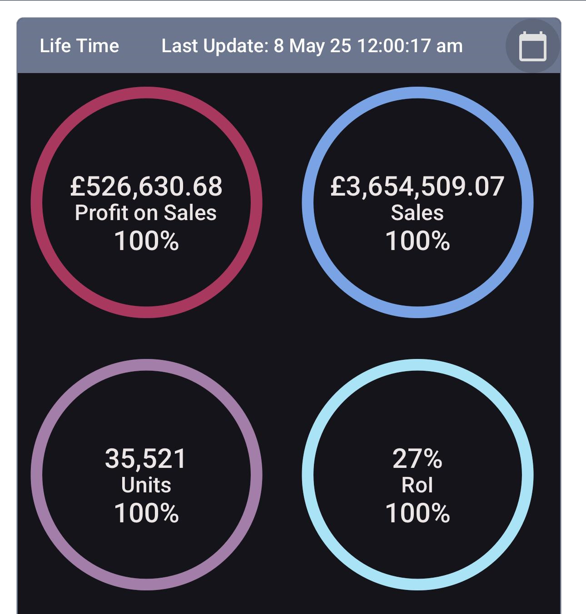The width and height of the screenshot is (586, 614).
Task: Click the gray header bar of the panel
Action: point(289,46)
